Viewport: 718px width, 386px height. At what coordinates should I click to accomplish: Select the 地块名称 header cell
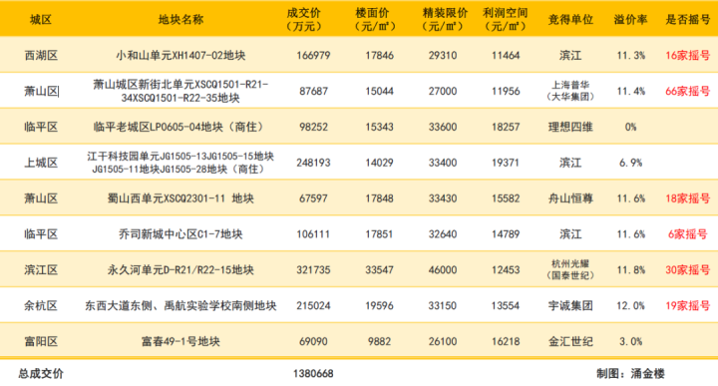click(x=180, y=20)
